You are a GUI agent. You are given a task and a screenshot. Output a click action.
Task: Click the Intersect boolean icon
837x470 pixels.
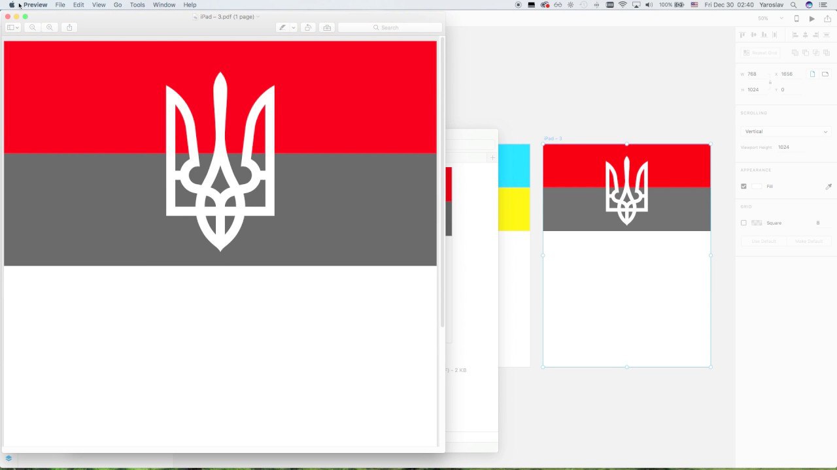(x=816, y=53)
